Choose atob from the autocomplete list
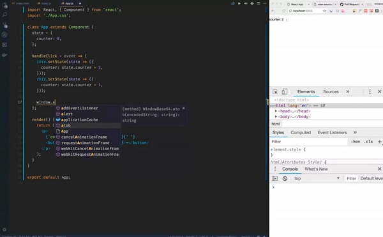The height and width of the screenshot is (237, 383). point(88,125)
